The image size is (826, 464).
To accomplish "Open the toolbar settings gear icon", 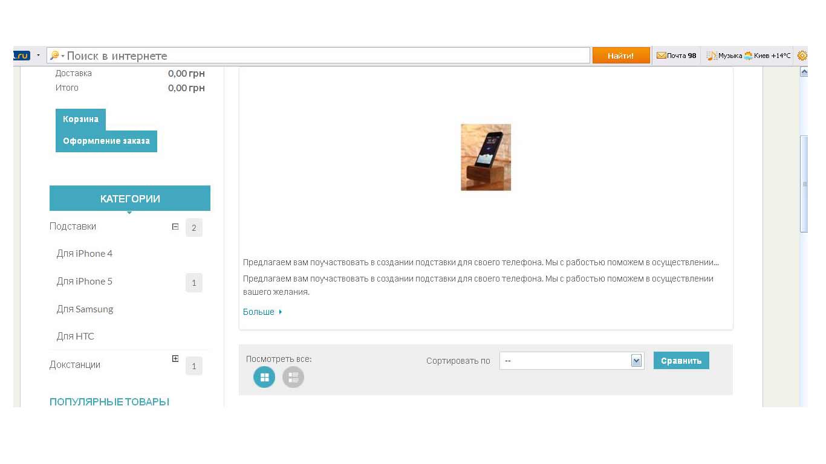I will click(802, 56).
